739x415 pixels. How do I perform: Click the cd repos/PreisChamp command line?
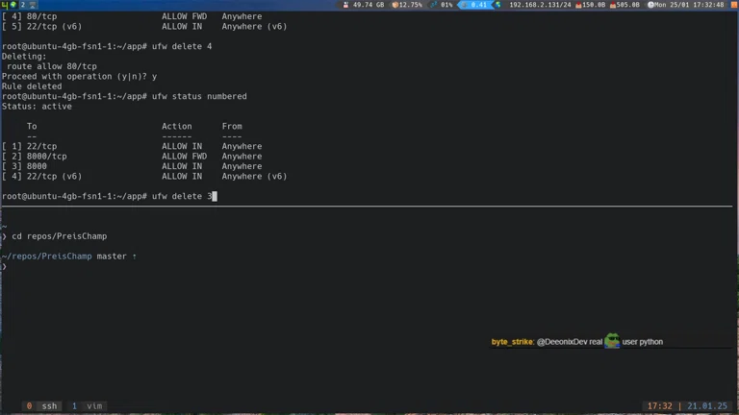tap(58, 236)
